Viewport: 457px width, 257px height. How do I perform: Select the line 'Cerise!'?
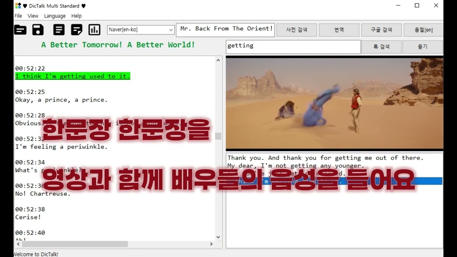pyautogui.click(x=28, y=217)
